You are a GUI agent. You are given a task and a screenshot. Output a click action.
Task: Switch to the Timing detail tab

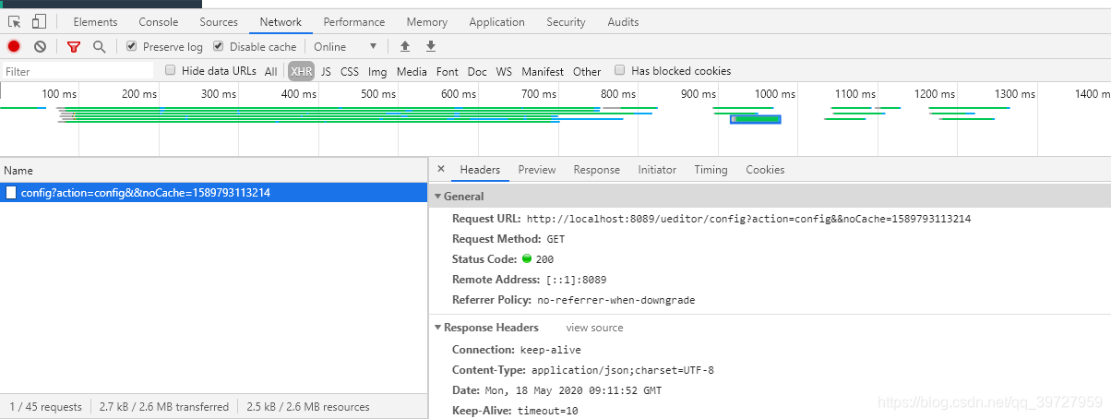pyautogui.click(x=711, y=170)
